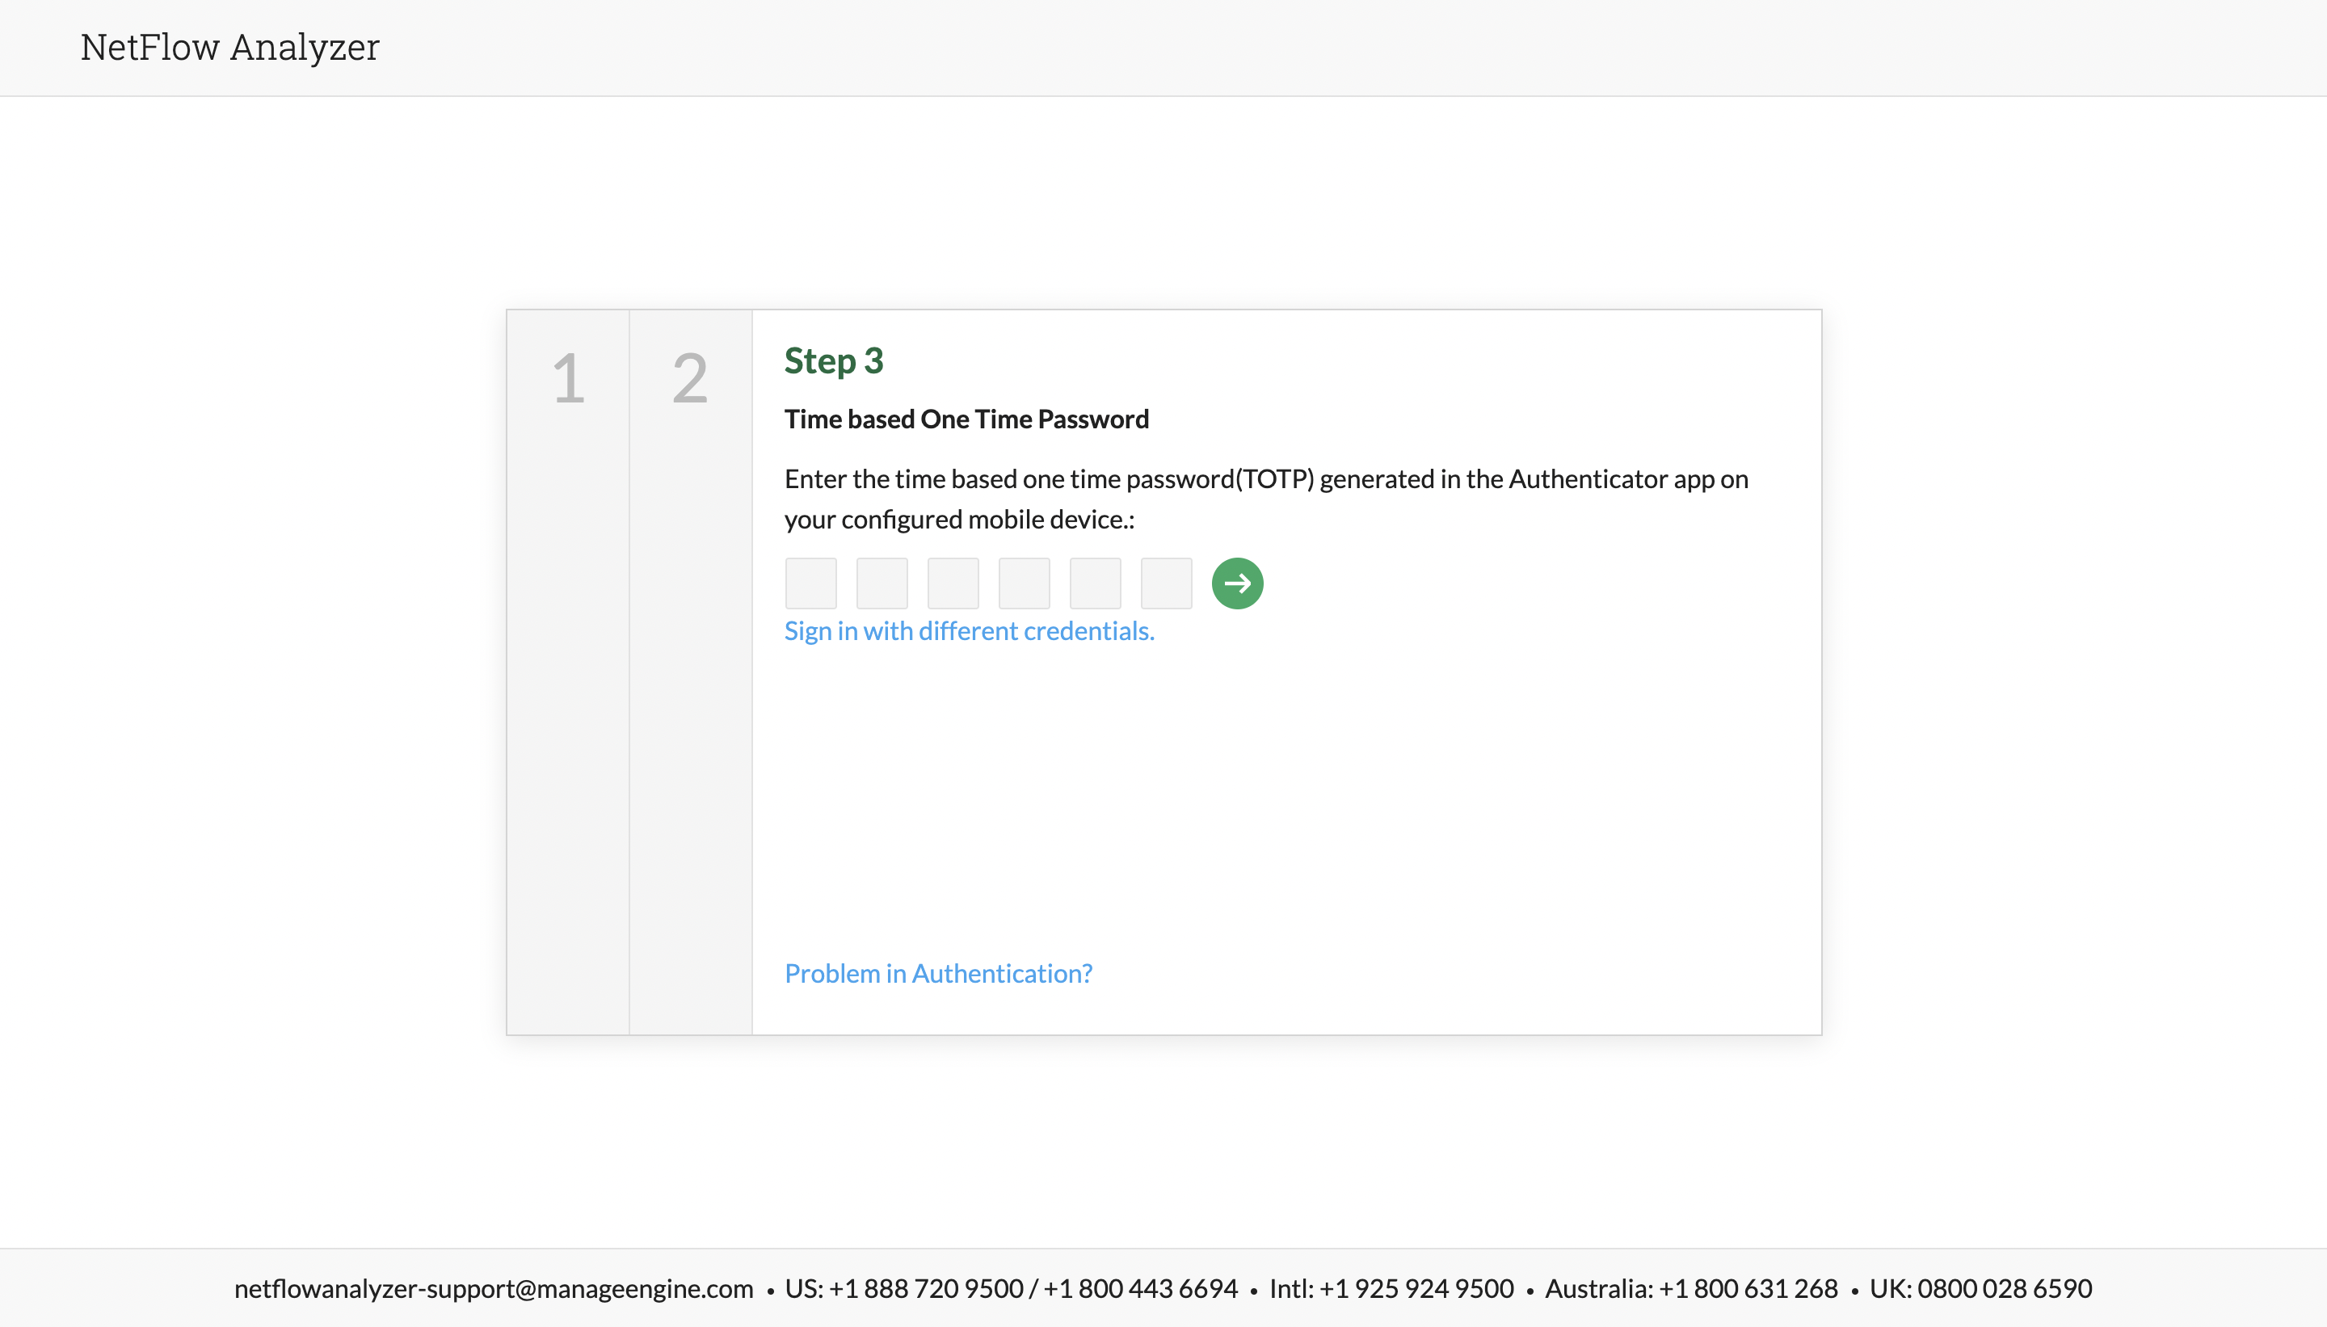Click the sixth TOTP digit box

[1165, 583]
